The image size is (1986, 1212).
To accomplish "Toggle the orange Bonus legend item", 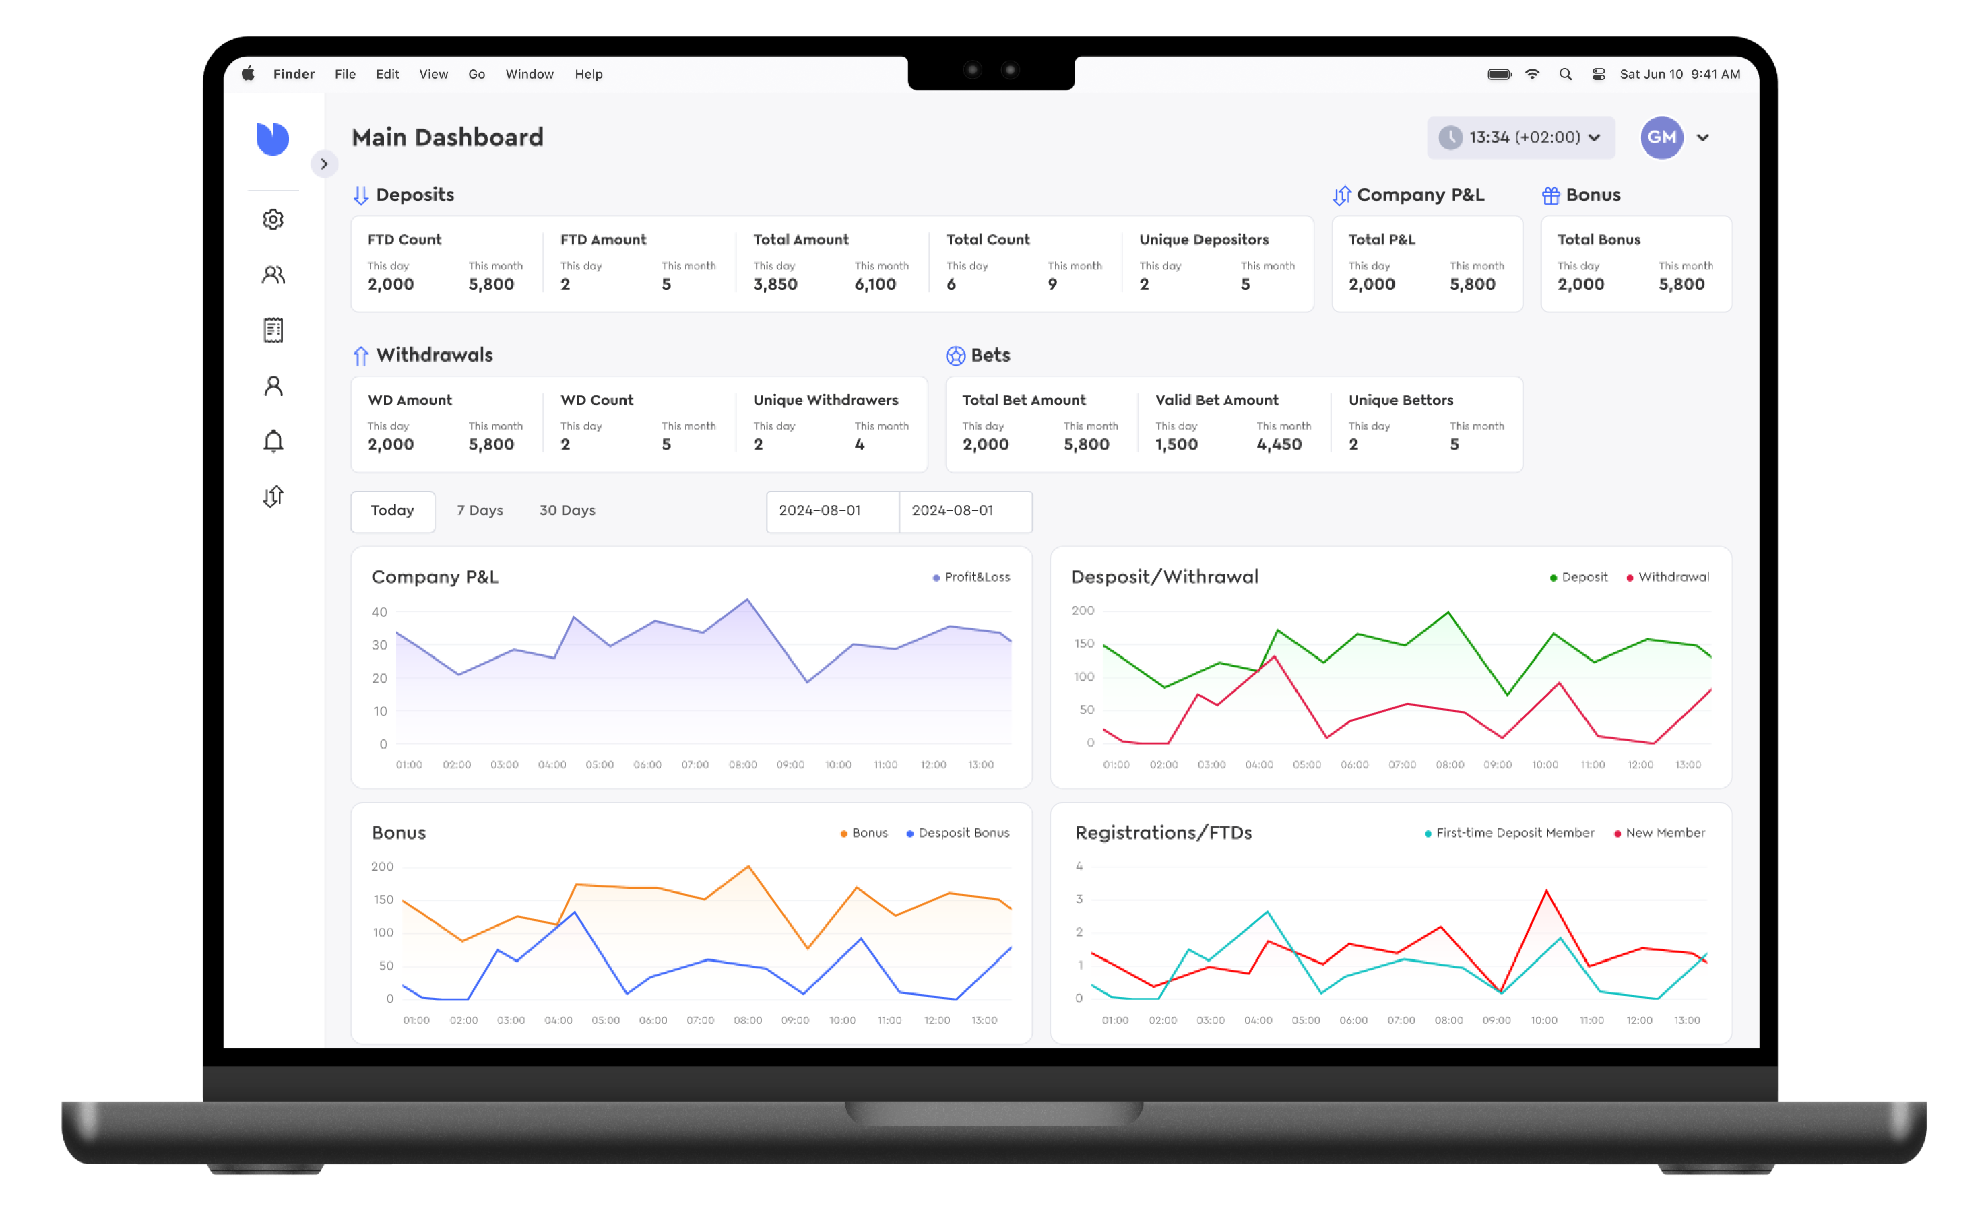I will click(x=863, y=832).
